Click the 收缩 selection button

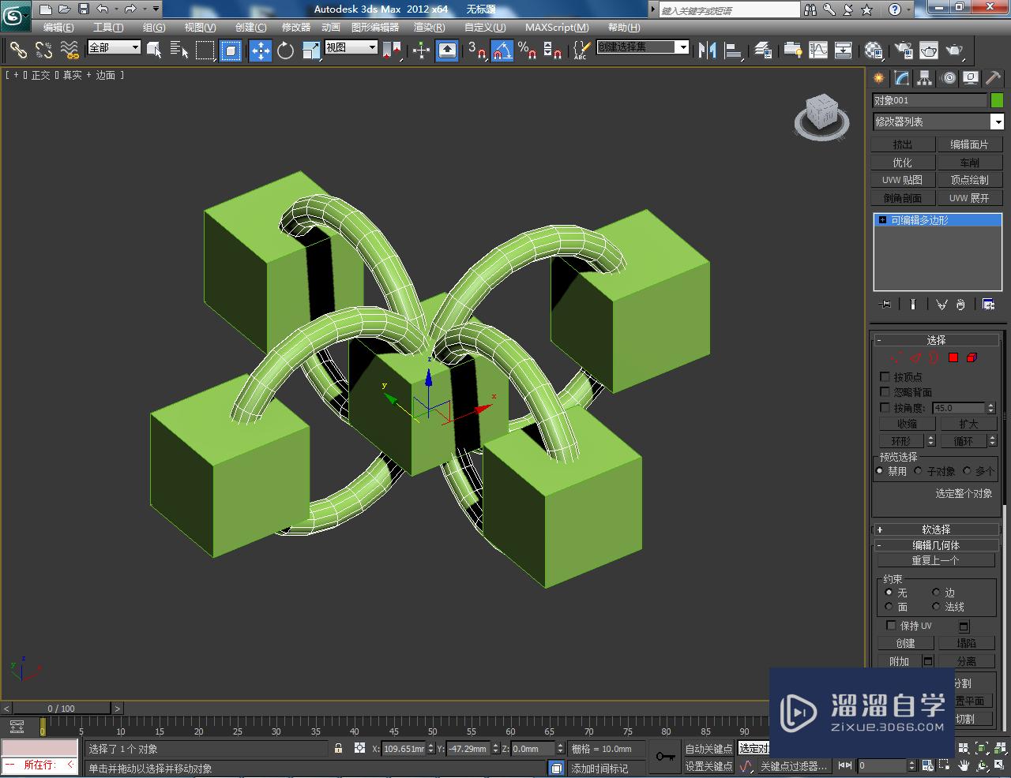point(908,424)
